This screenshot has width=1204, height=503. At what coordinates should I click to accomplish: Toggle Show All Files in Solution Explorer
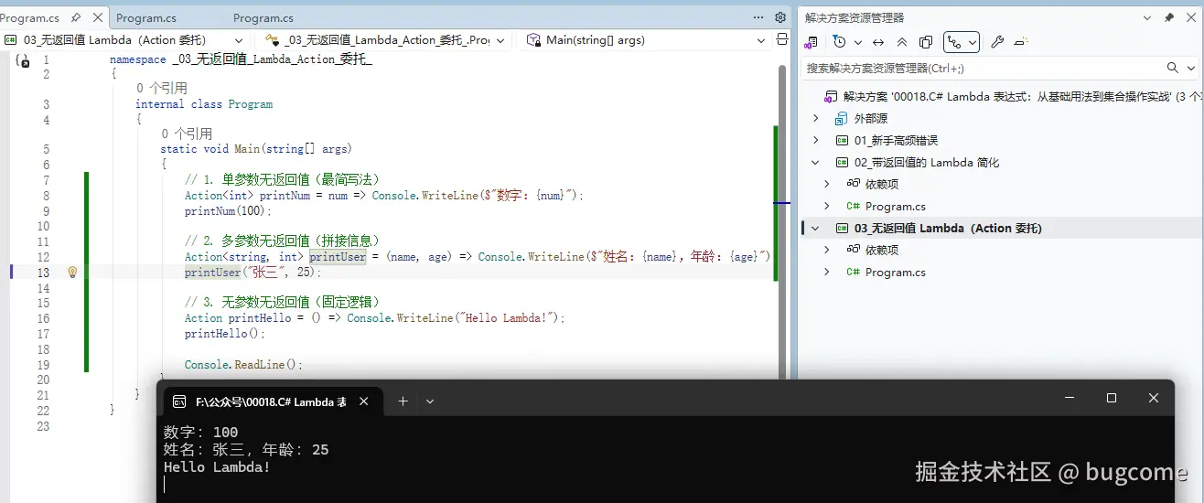coord(926,42)
